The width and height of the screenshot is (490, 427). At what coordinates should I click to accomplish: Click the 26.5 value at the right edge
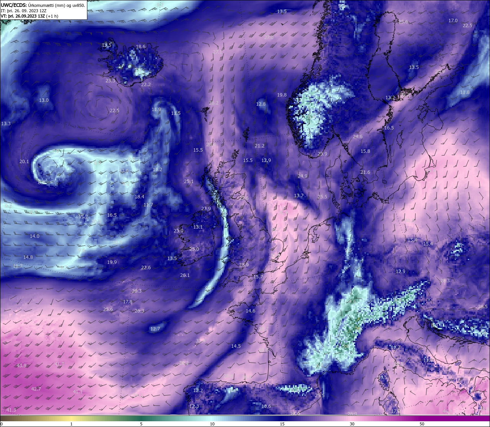[x=483, y=307]
